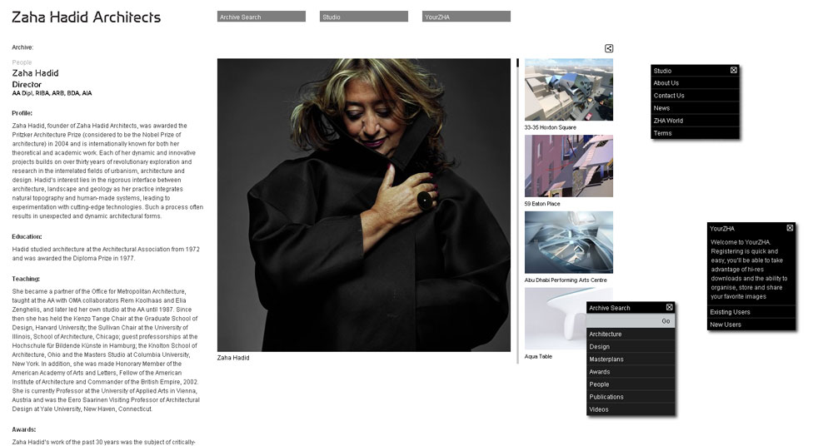Viewport: 833px width, 446px height.
Task: Open Terms in the Studio menu
Action: (695, 133)
